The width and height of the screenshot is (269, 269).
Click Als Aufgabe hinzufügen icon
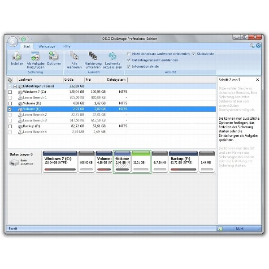[35, 56]
